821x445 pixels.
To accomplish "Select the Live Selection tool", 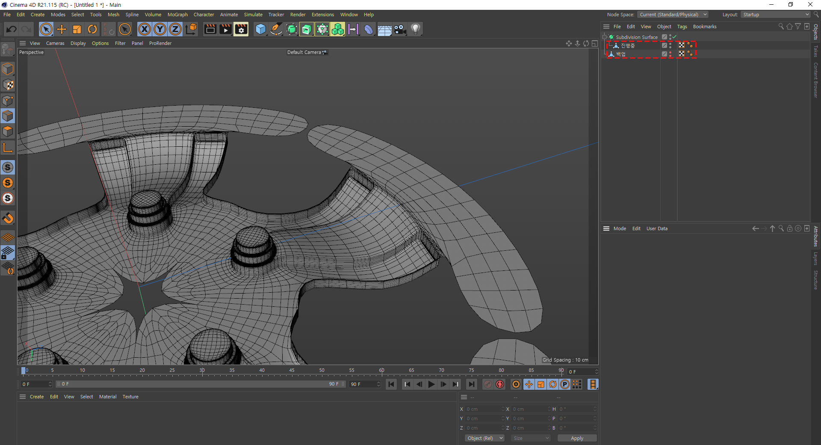I will pyautogui.click(x=46, y=29).
